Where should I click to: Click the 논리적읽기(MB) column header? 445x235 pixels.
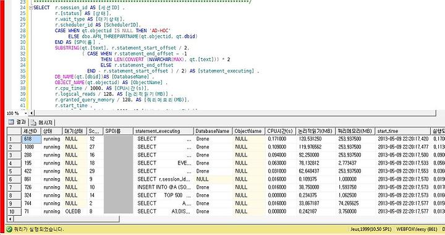point(315,131)
